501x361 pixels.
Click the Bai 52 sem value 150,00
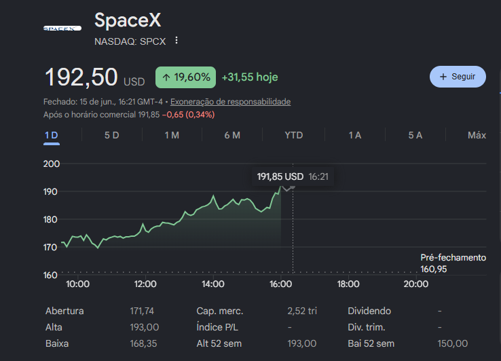click(x=452, y=344)
